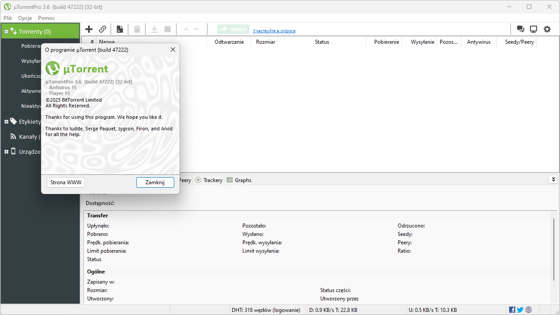Viewport: 560px width, 315px height.
Task: Click the globe network icon in status bar
Action: tap(529, 310)
